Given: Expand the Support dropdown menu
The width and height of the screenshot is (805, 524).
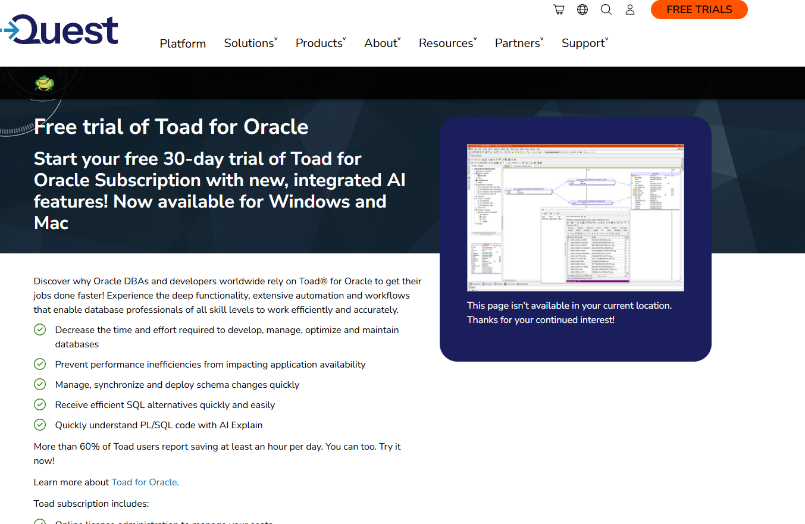Looking at the screenshot, I should (x=585, y=43).
